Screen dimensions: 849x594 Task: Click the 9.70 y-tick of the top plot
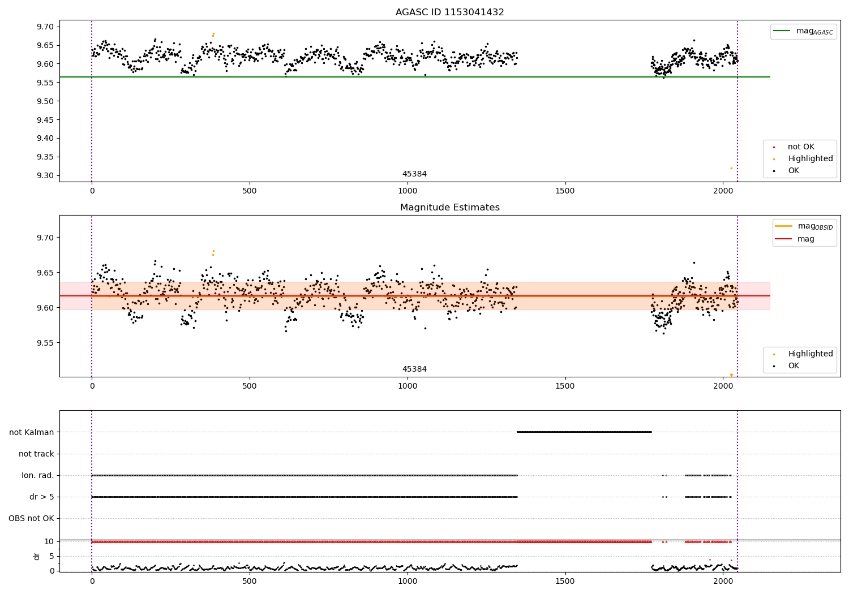coord(46,27)
